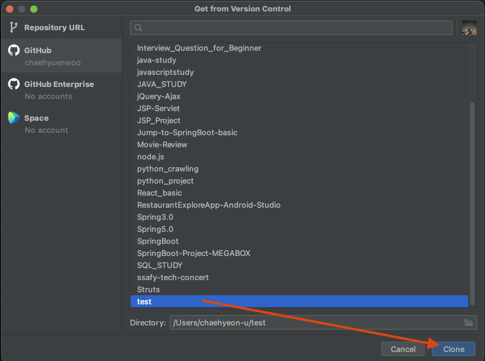Select the SQL_STUDY repository
This screenshot has width=485, height=361.
coord(299,265)
